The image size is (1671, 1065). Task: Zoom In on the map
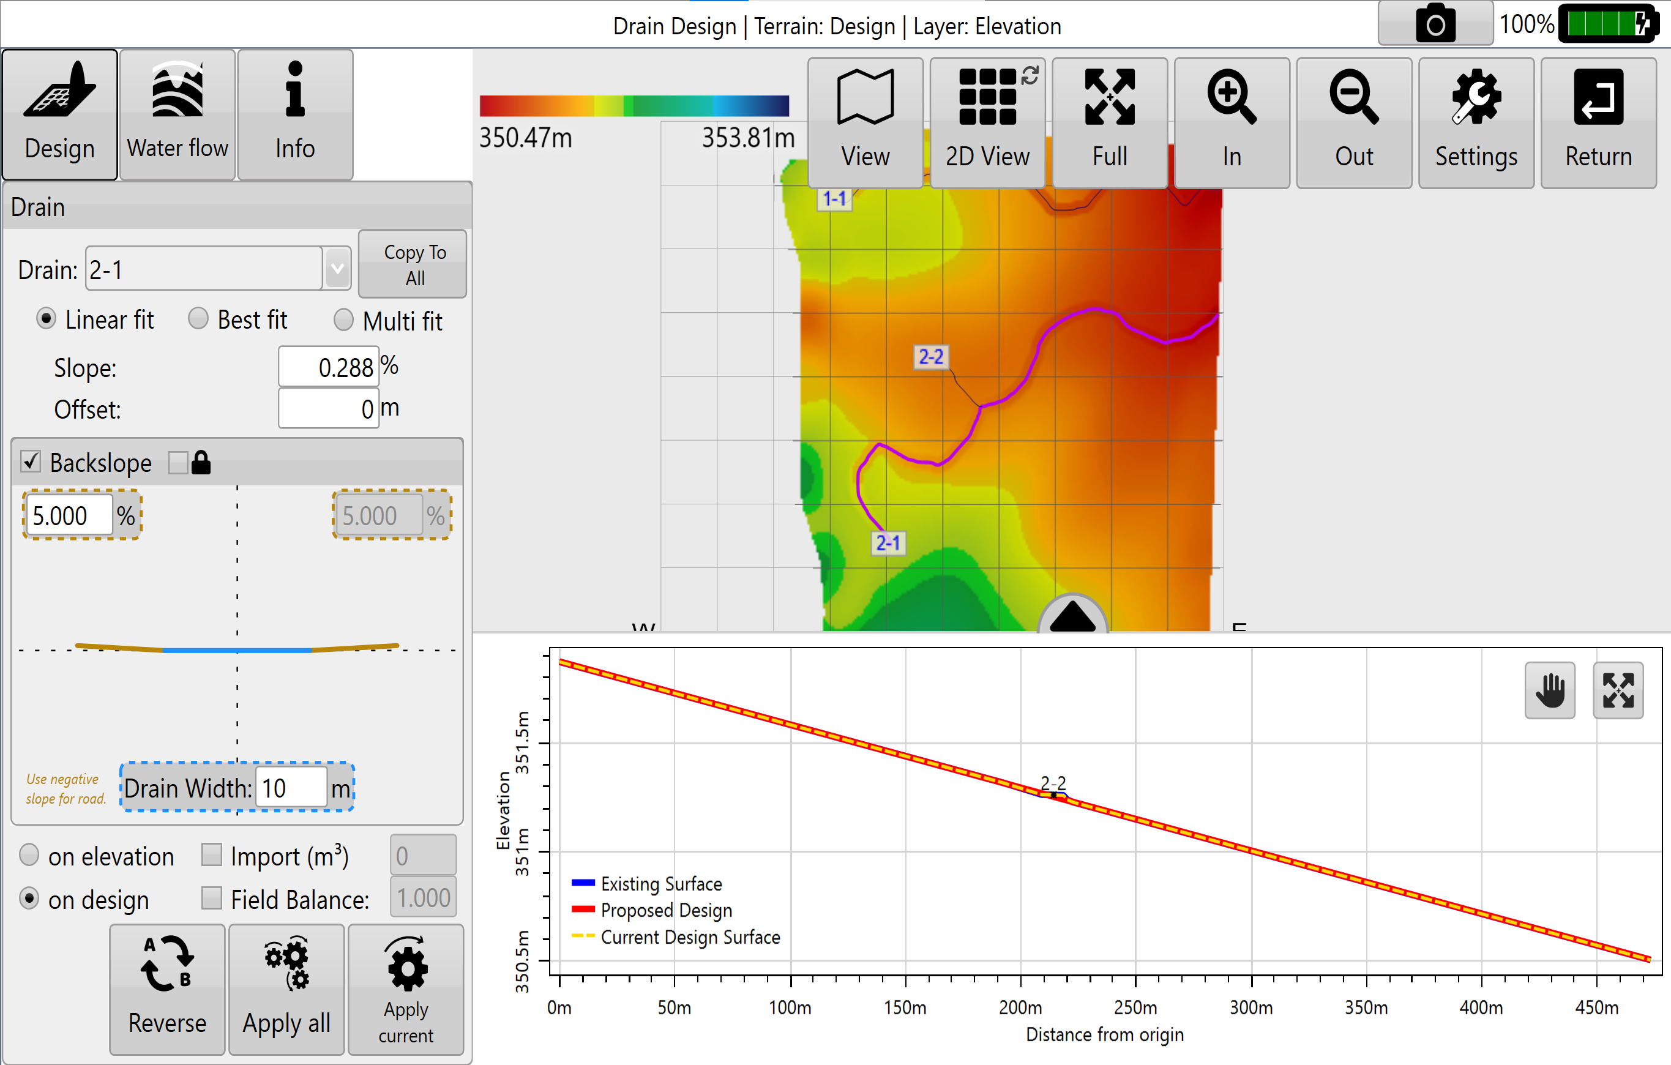click(1232, 123)
